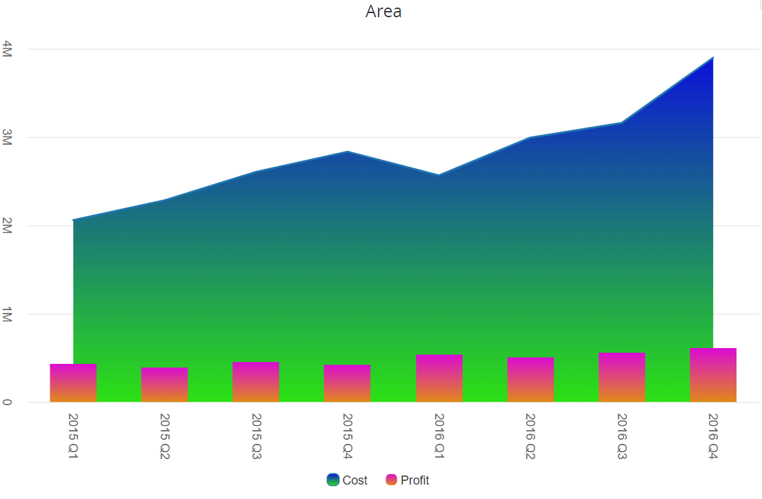Pick the 2015 Q4 Profit bar

coord(348,384)
